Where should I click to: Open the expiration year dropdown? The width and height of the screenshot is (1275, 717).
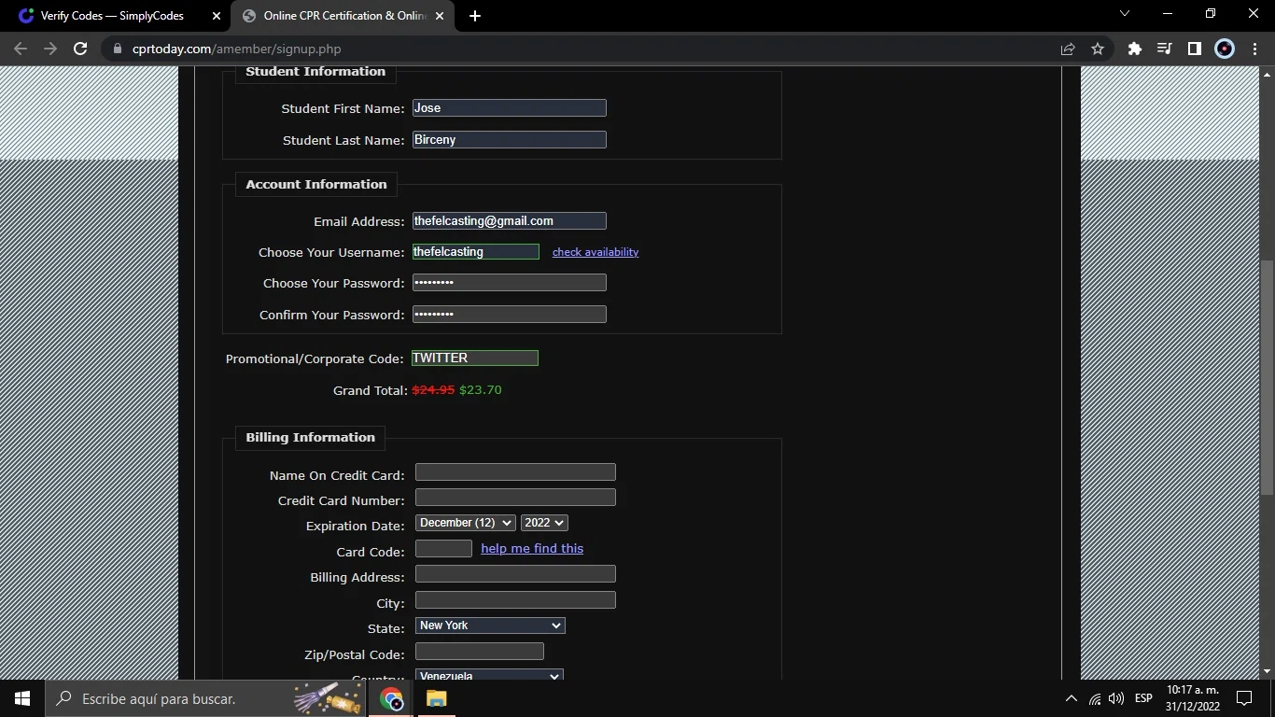pyautogui.click(x=544, y=523)
